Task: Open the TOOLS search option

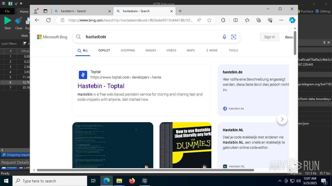Action: [233, 50]
